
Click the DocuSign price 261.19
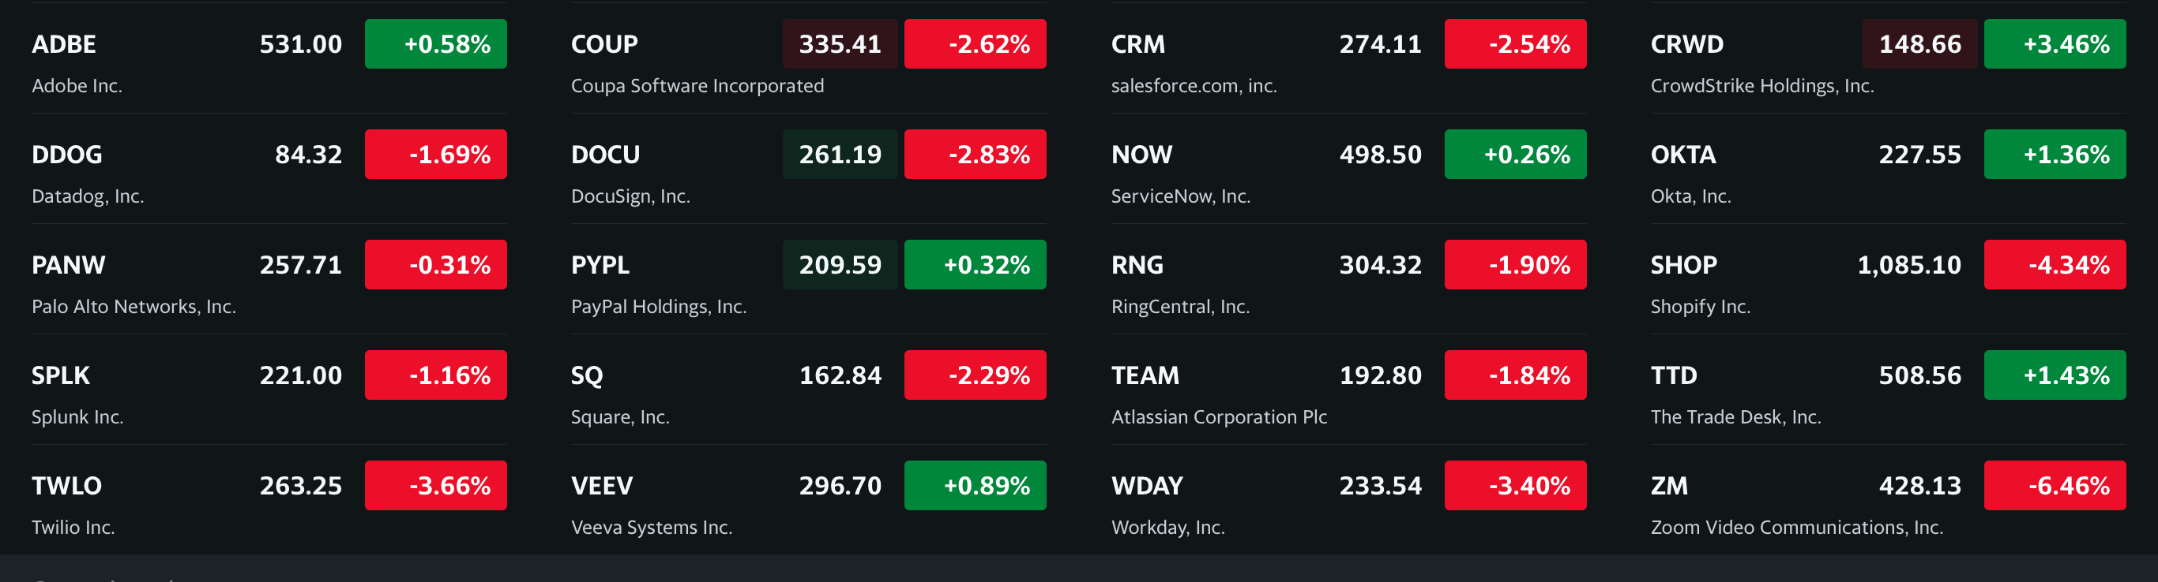[840, 155]
